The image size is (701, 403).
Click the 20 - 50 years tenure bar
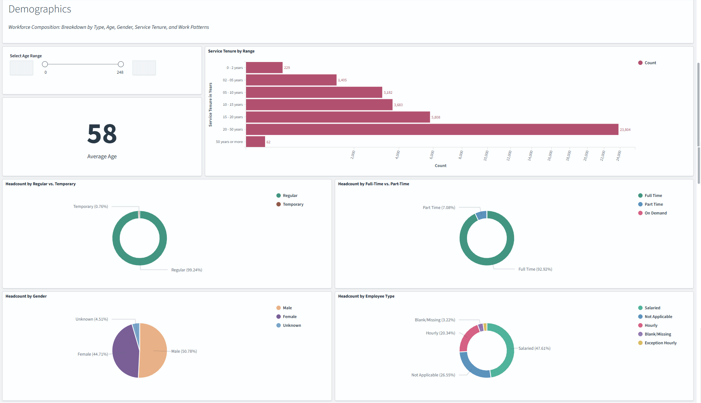coord(431,129)
